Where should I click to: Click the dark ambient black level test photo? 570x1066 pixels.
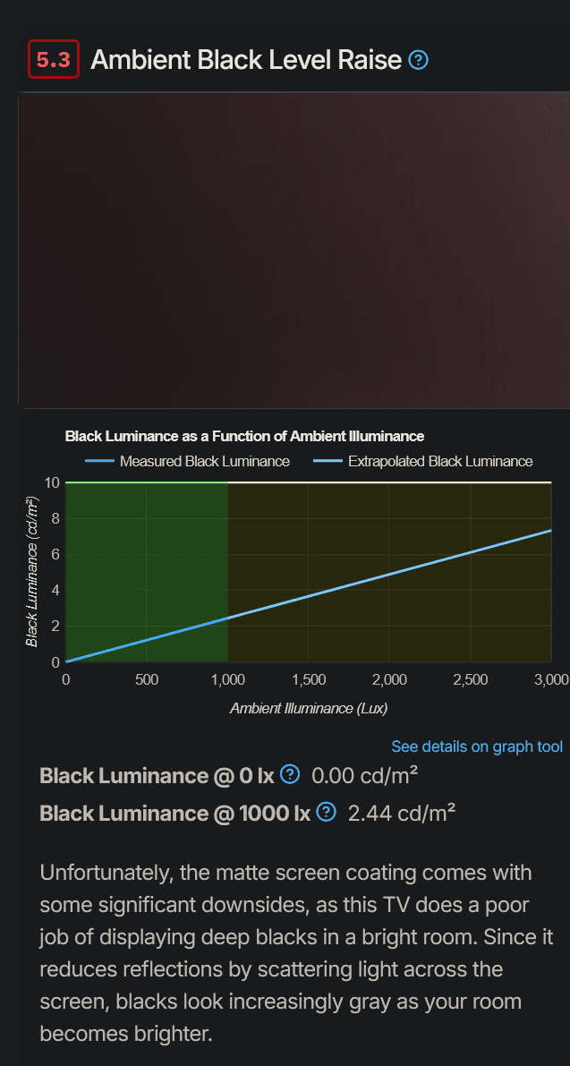tap(294, 251)
